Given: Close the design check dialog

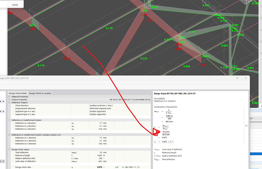Looking at the screenshot, I should tap(246, 78).
